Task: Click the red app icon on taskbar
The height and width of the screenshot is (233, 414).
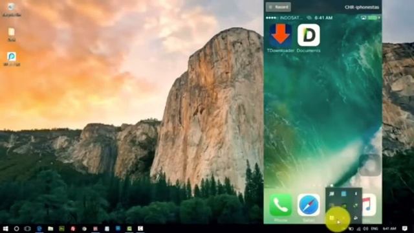Action: 73,228
